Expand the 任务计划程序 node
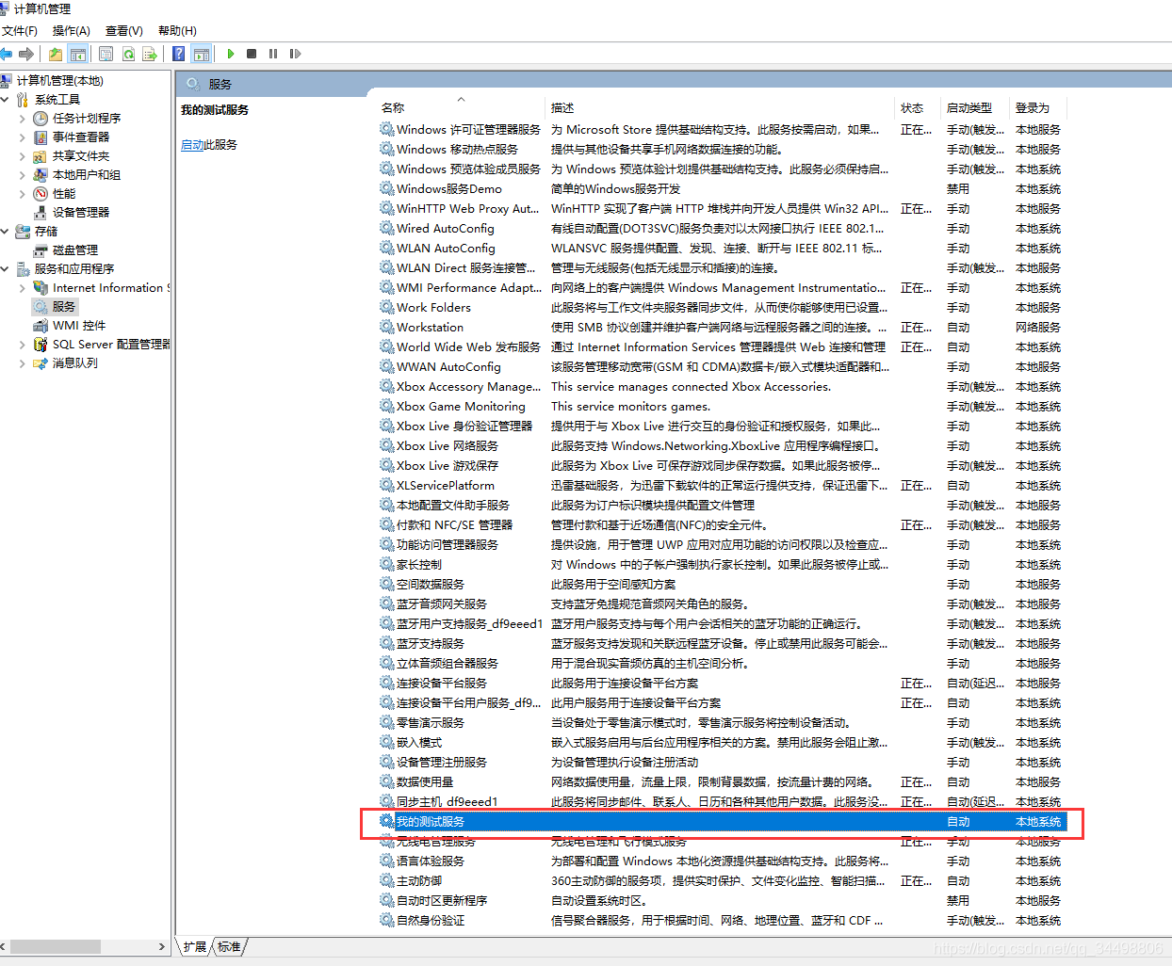 pos(23,119)
